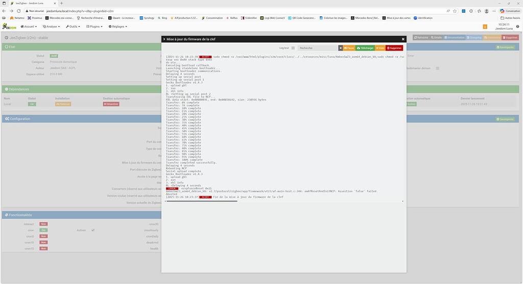Open the help question mark icon

click(518, 27)
